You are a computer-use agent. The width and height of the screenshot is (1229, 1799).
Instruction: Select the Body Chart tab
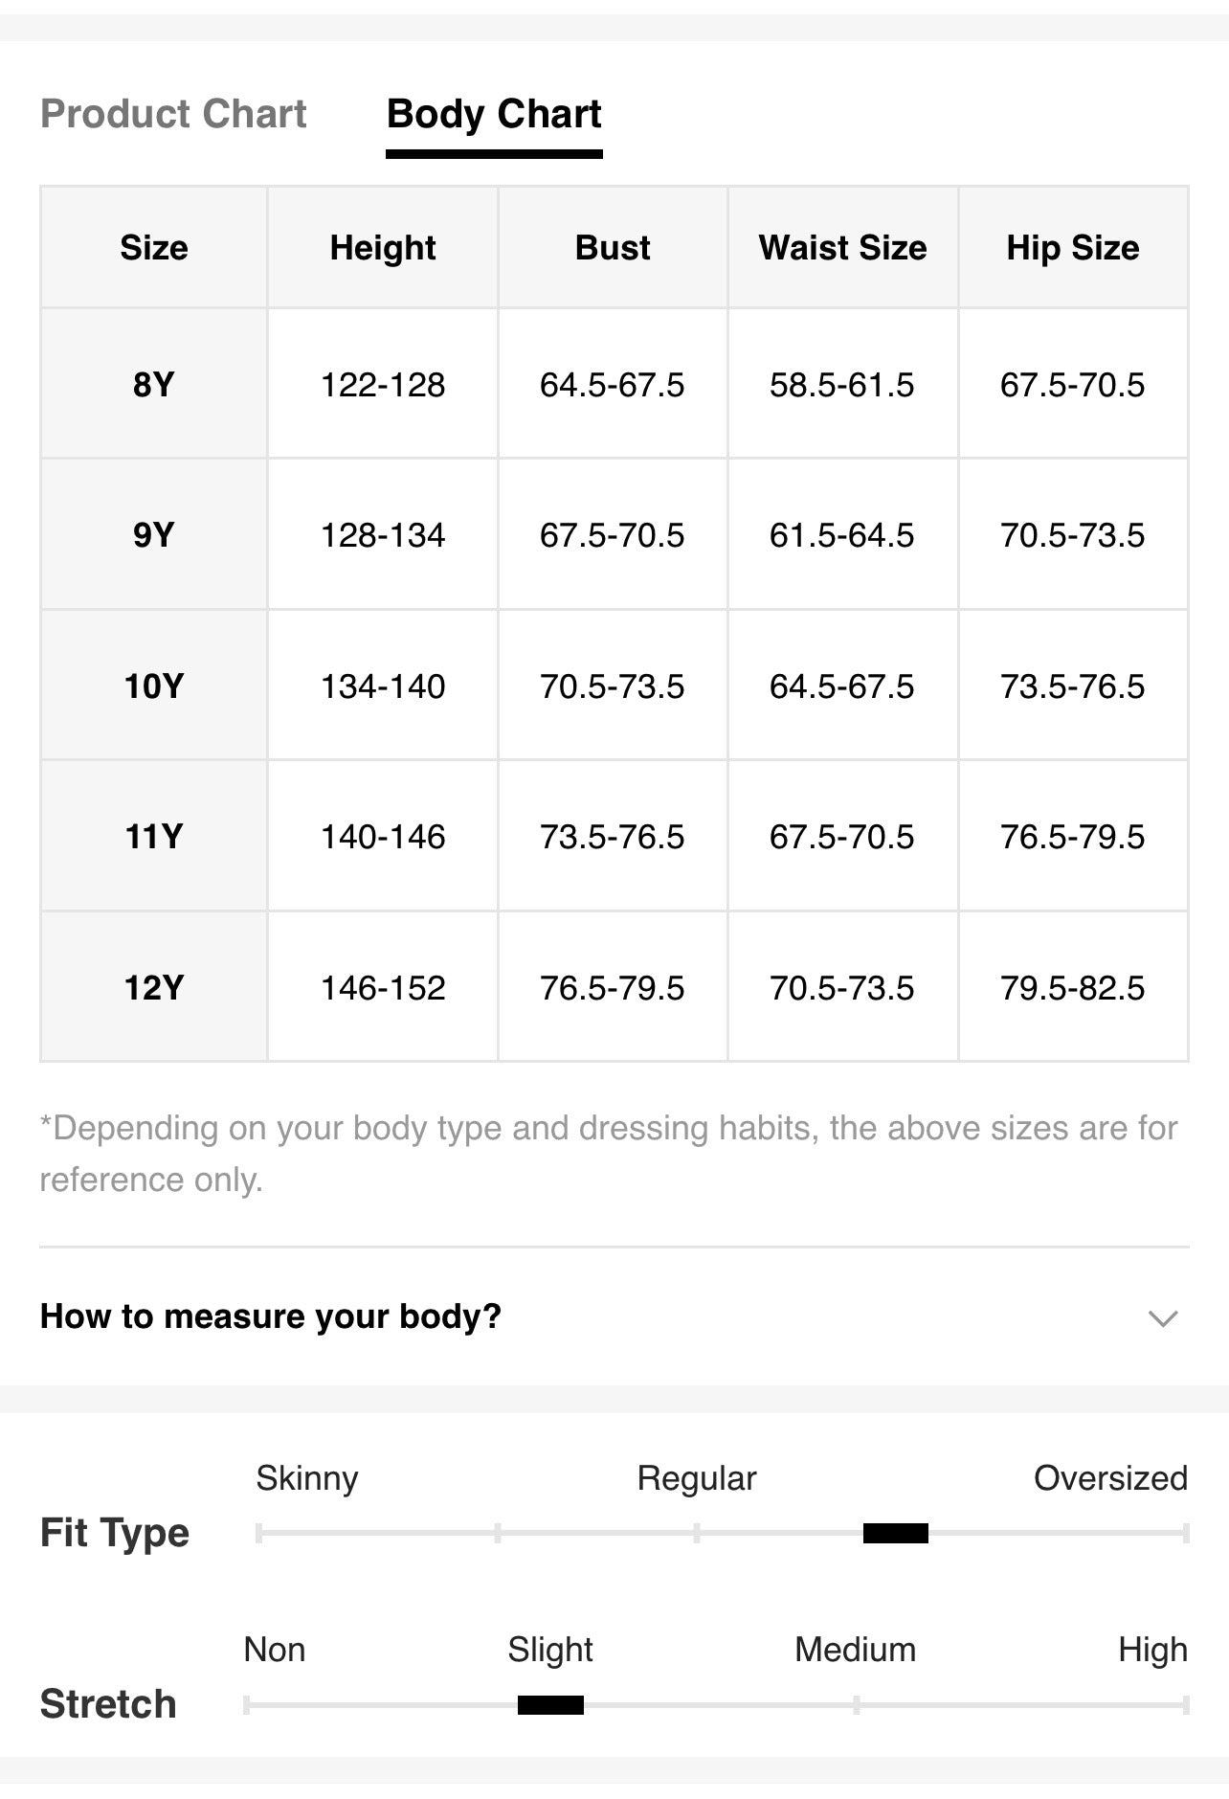(494, 114)
